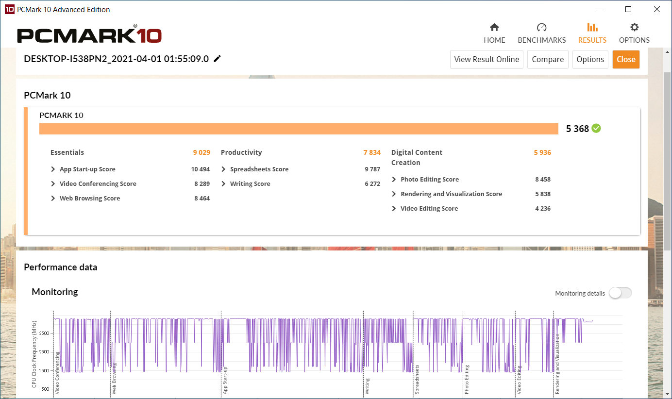Open the Results section
Image resolution: width=672 pixels, height=399 pixels.
tap(592, 33)
